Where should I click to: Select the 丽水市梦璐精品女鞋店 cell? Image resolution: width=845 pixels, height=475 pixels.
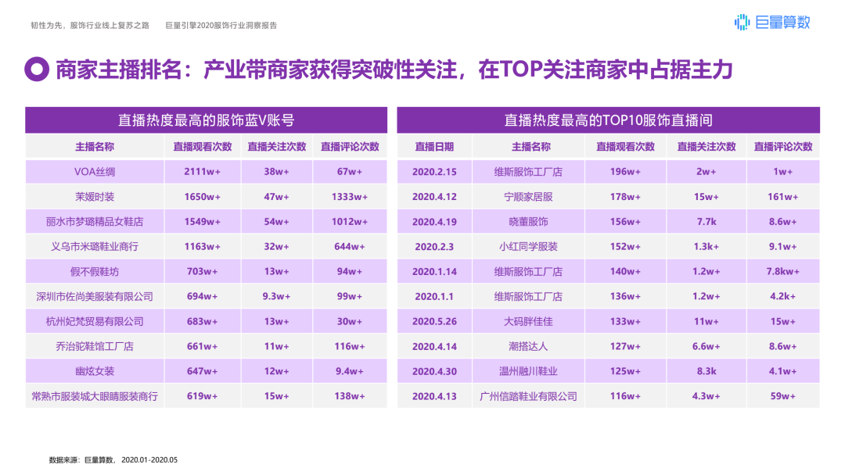[95, 221]
